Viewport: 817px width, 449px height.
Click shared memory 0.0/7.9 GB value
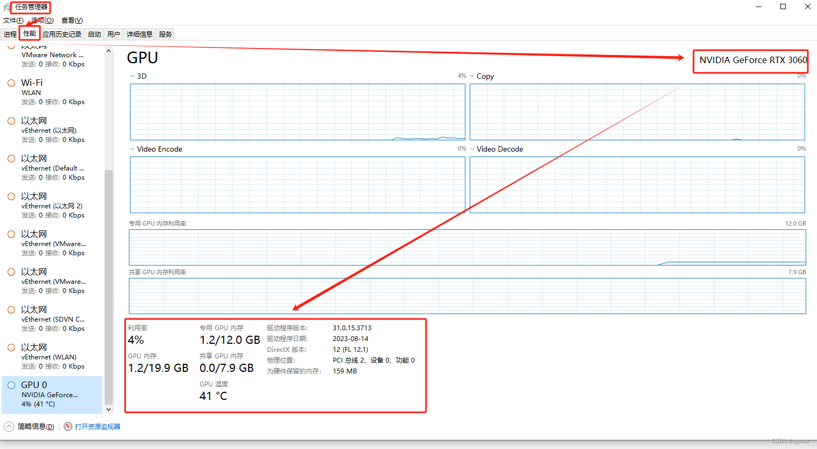[x=226, y=368]
